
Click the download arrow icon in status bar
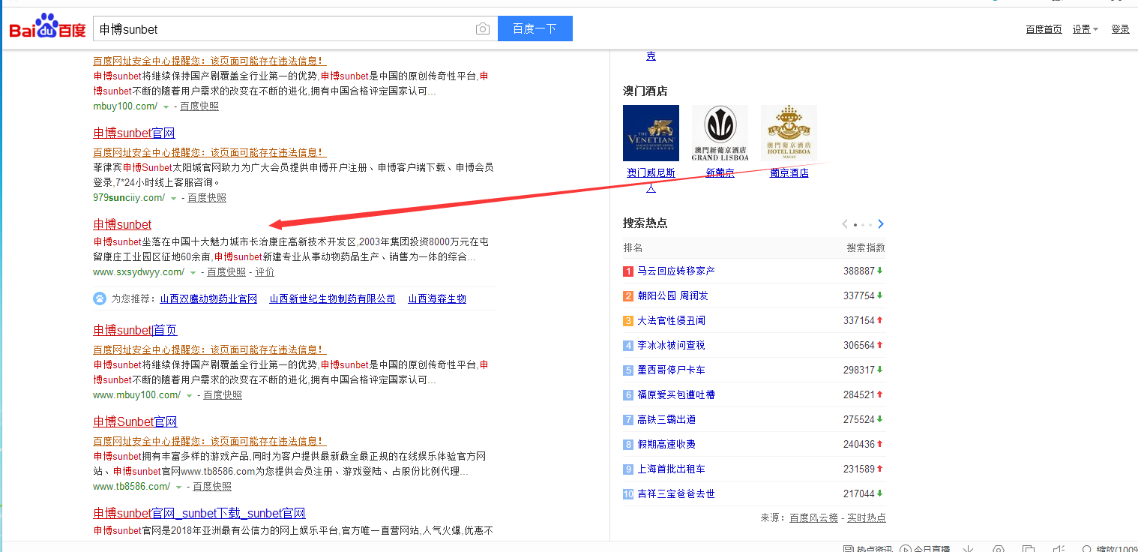(968, 548)
